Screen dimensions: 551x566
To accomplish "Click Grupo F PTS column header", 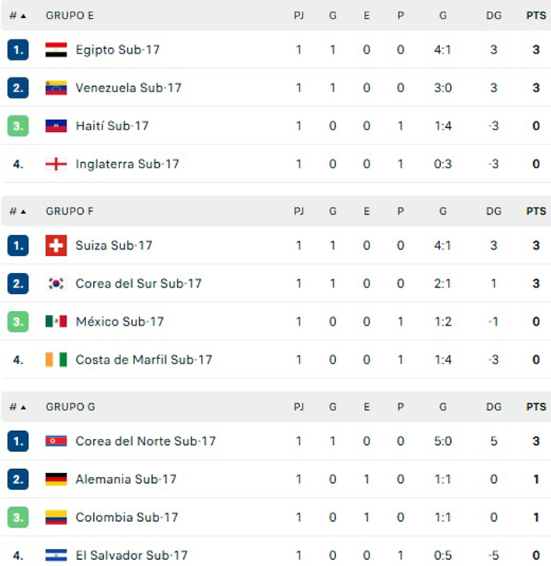I will (535, 211).
